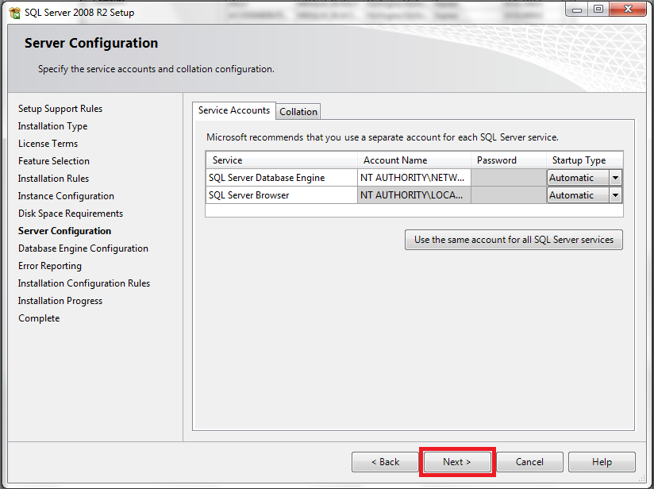
Task: Open the Collation tab
Action: coord(298,112)
